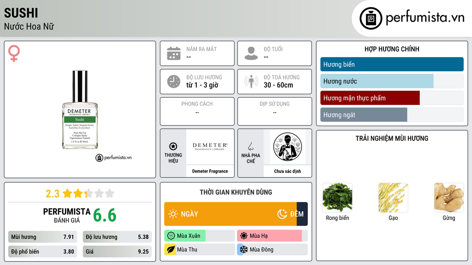The height and width of the screenshot is (265, 472).
Task: Click the Mùa Hạ sun icon
Action: click(x=244, y=236)
